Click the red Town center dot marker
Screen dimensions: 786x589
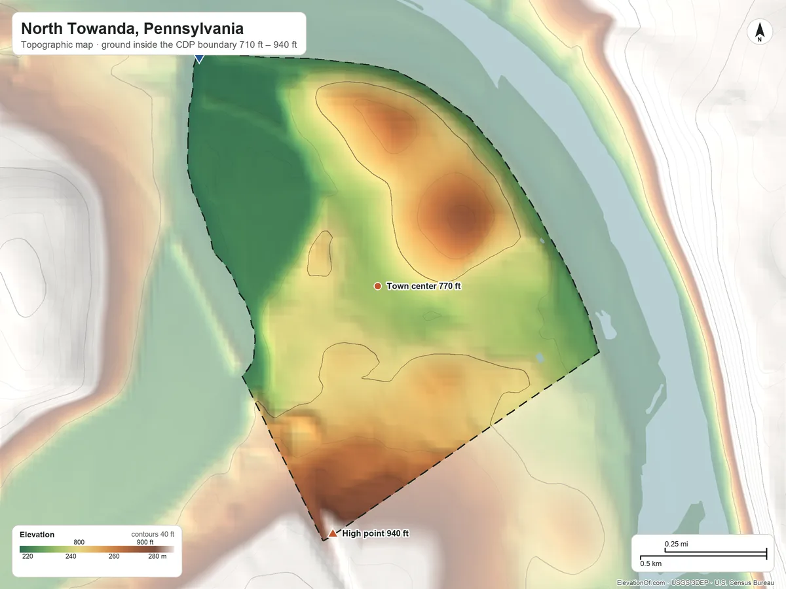378,286
